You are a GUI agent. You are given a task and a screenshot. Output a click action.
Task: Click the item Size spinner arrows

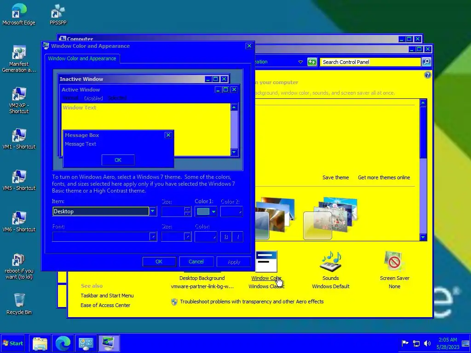coord(188,211)
